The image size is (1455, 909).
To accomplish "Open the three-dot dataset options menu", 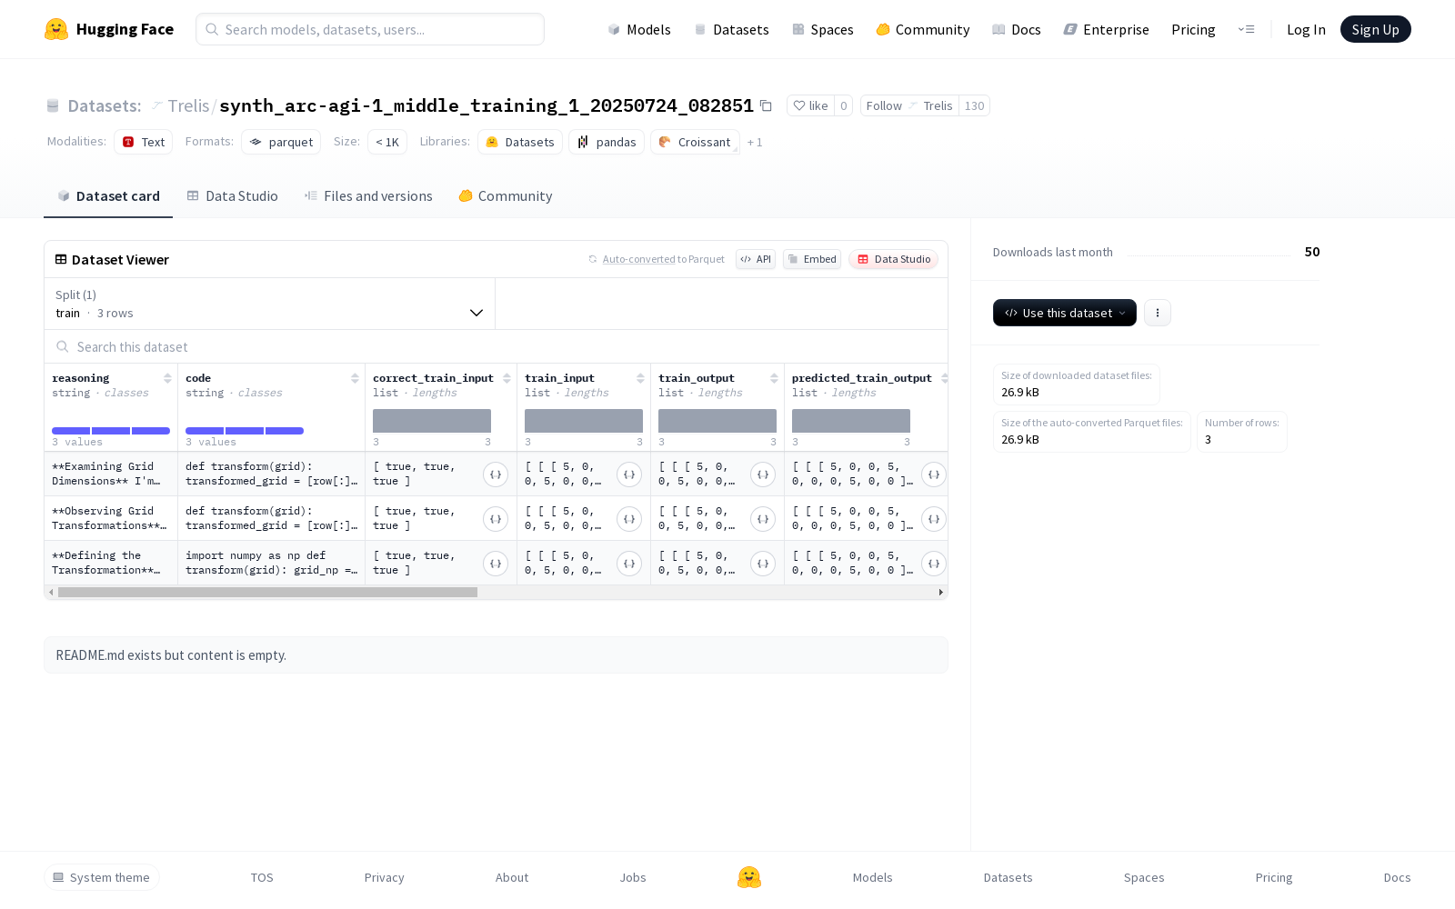I will 1157,313.
